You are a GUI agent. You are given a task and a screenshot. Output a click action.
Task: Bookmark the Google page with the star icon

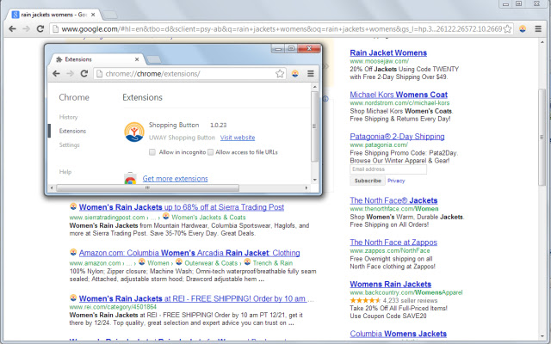click(507, 28)
